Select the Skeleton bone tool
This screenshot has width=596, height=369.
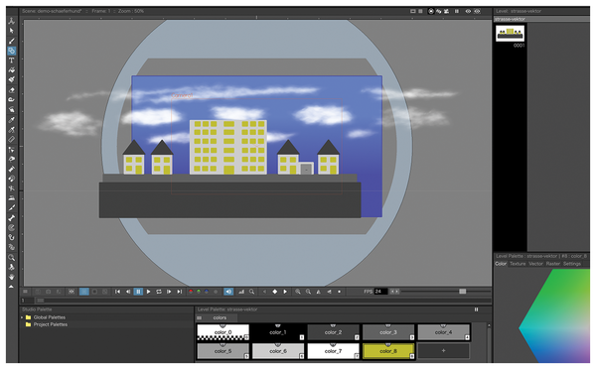coord(11,218)
